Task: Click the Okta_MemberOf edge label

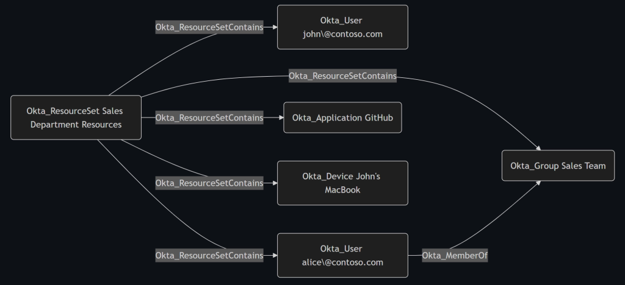Action: pos(455,256)
